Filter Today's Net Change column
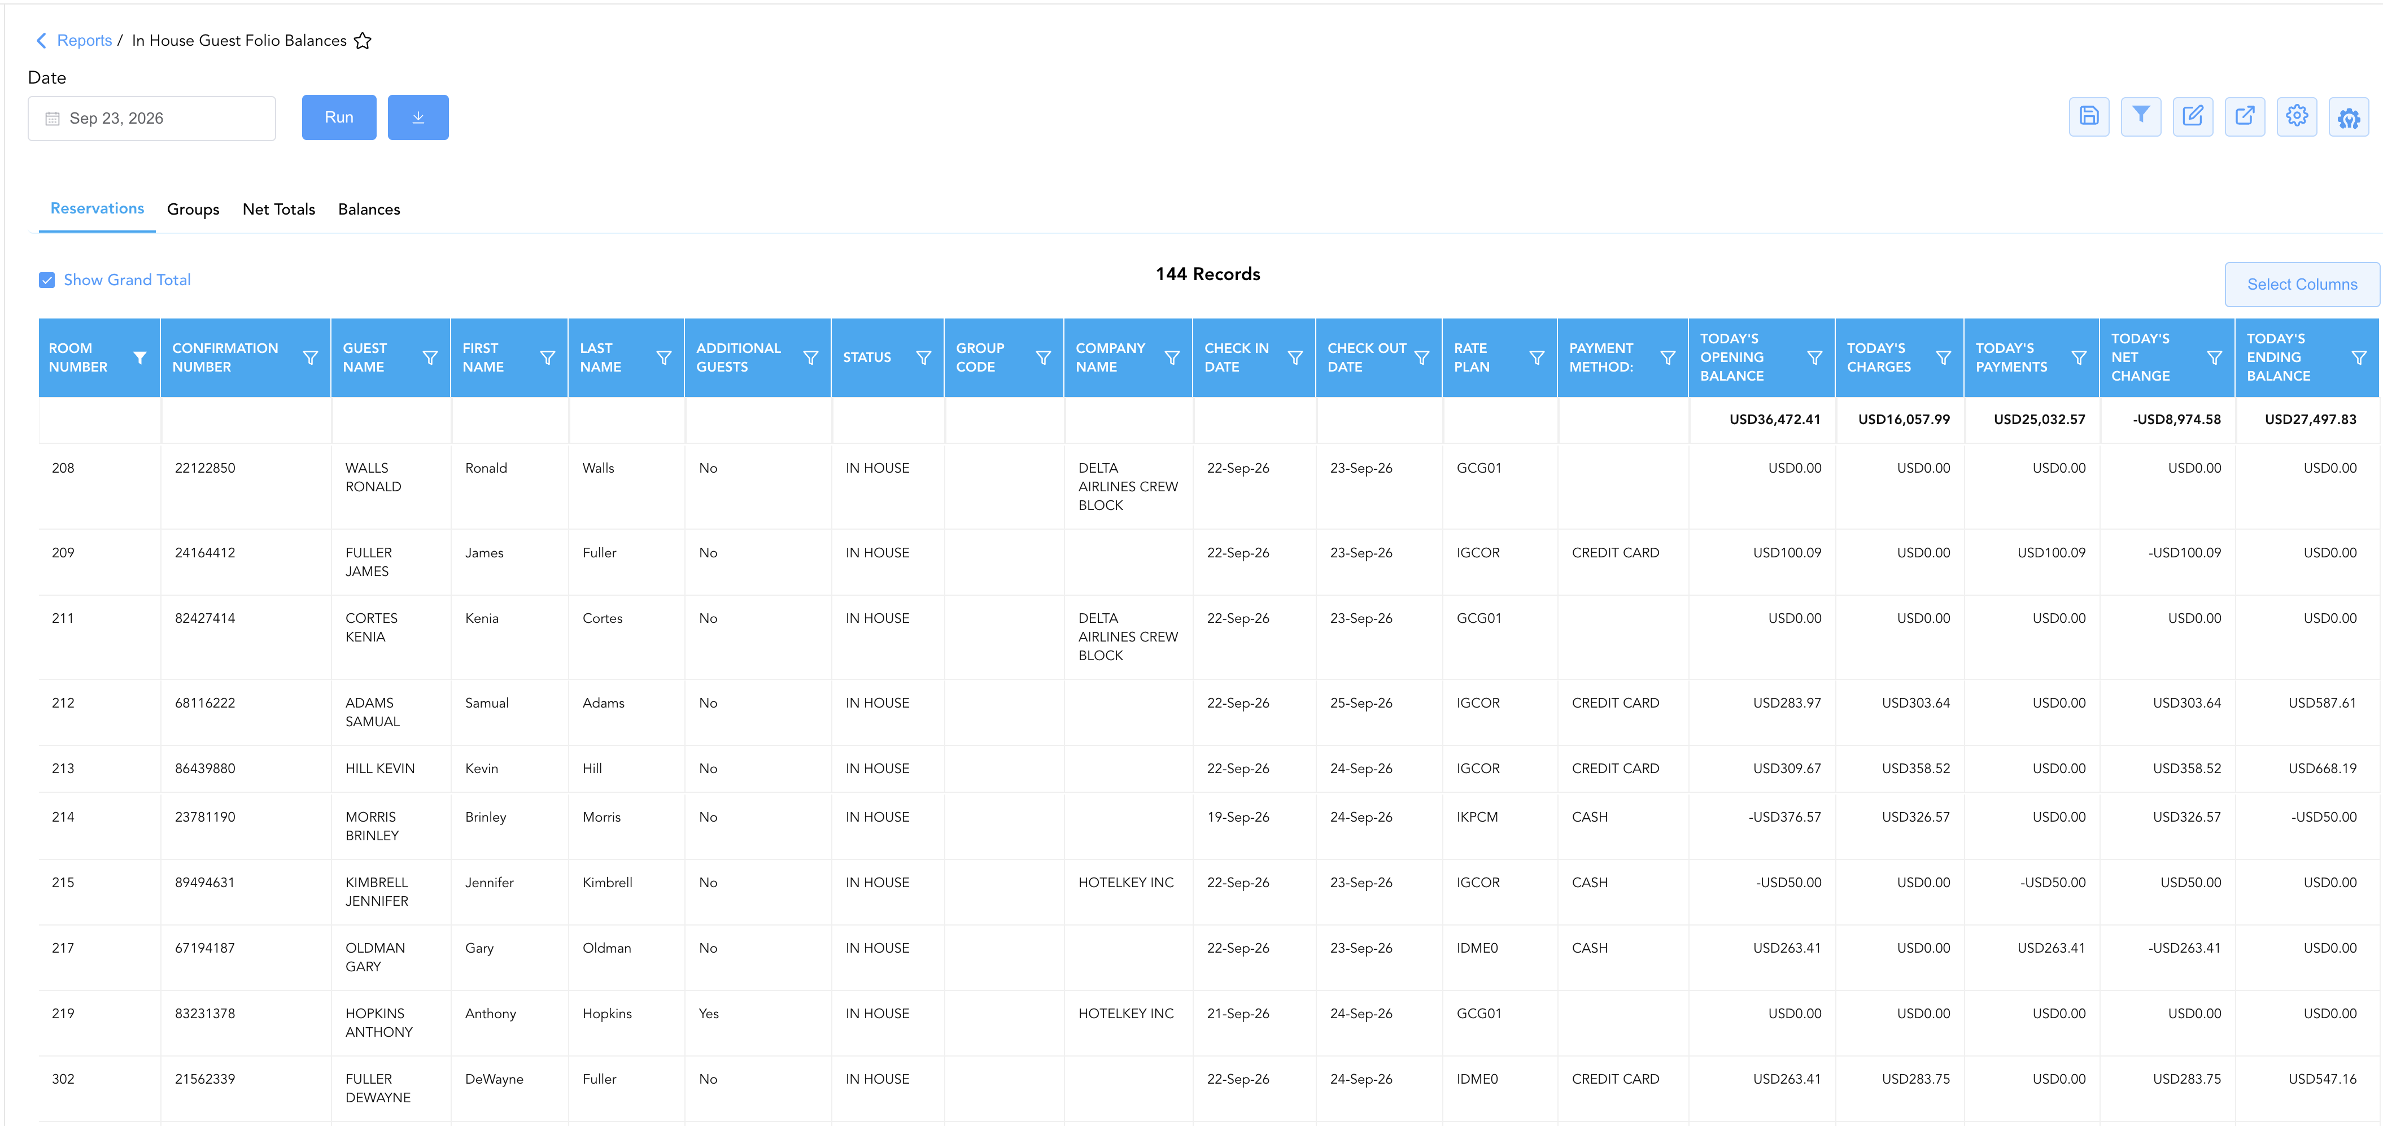 pyautogui.click(x=2215, y=358)
